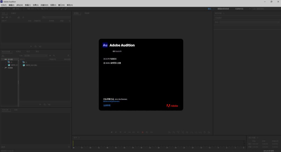Click the Stop button in the transport bar
The height and width of the screenshot is (152, 281).
(x=111, y=132)
